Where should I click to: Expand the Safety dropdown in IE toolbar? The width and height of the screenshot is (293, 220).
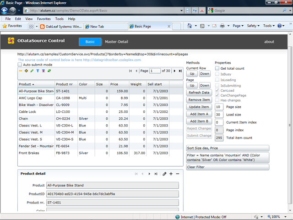253,26
